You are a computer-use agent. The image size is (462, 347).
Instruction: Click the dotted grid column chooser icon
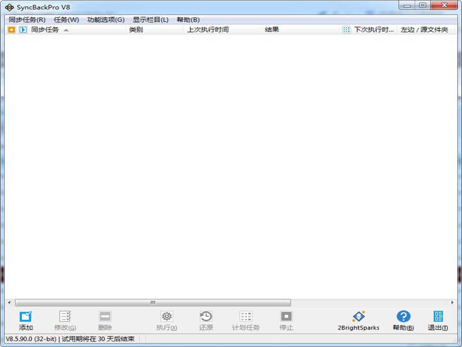click(346, 29)
